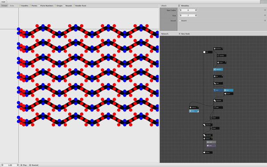
Task: Select the lower rotate node
Action: [214, 128]
